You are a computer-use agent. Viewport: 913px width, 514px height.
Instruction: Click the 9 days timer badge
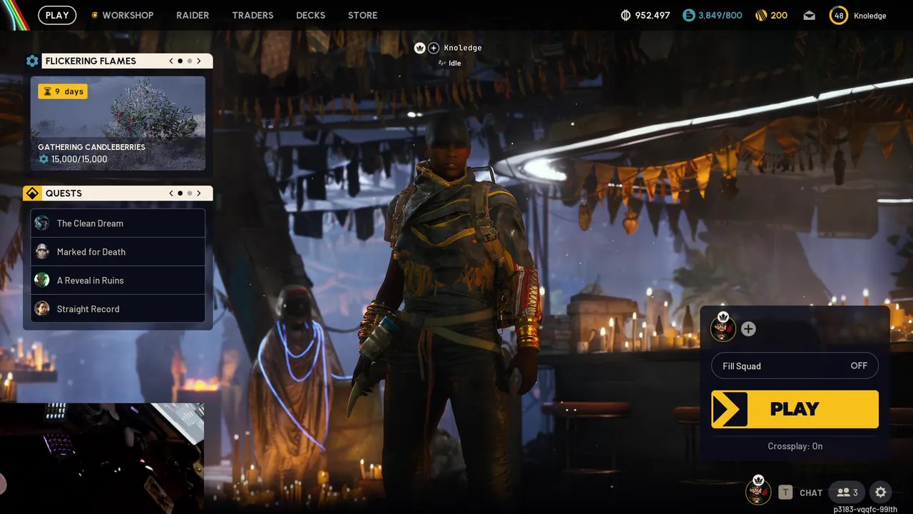[63, 91]
